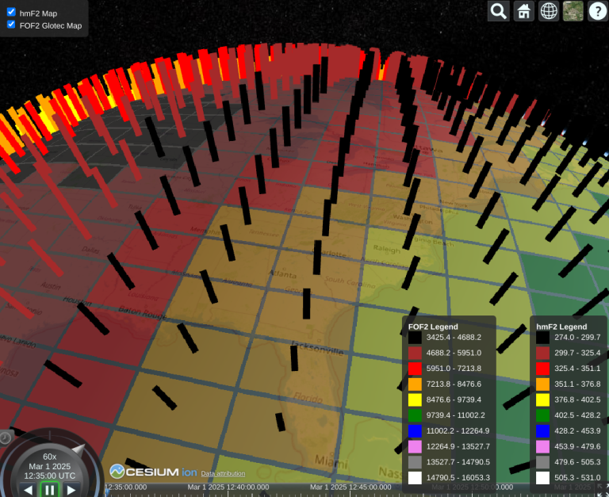The image size is (609, 497).
Task: Open the Data attribution link
Action: click(223, 473)
